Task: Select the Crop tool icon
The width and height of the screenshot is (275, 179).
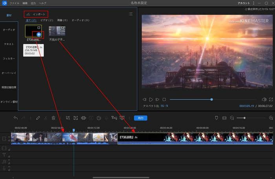Action: click(68, 118)
